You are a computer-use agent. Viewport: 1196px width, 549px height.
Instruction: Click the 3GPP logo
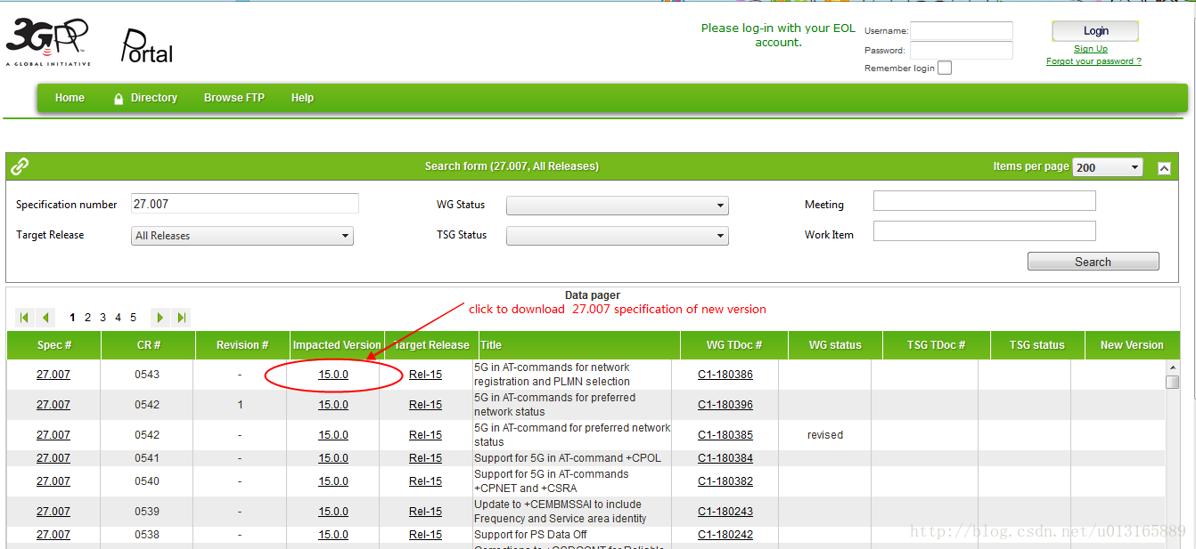[x=48, y=42]
